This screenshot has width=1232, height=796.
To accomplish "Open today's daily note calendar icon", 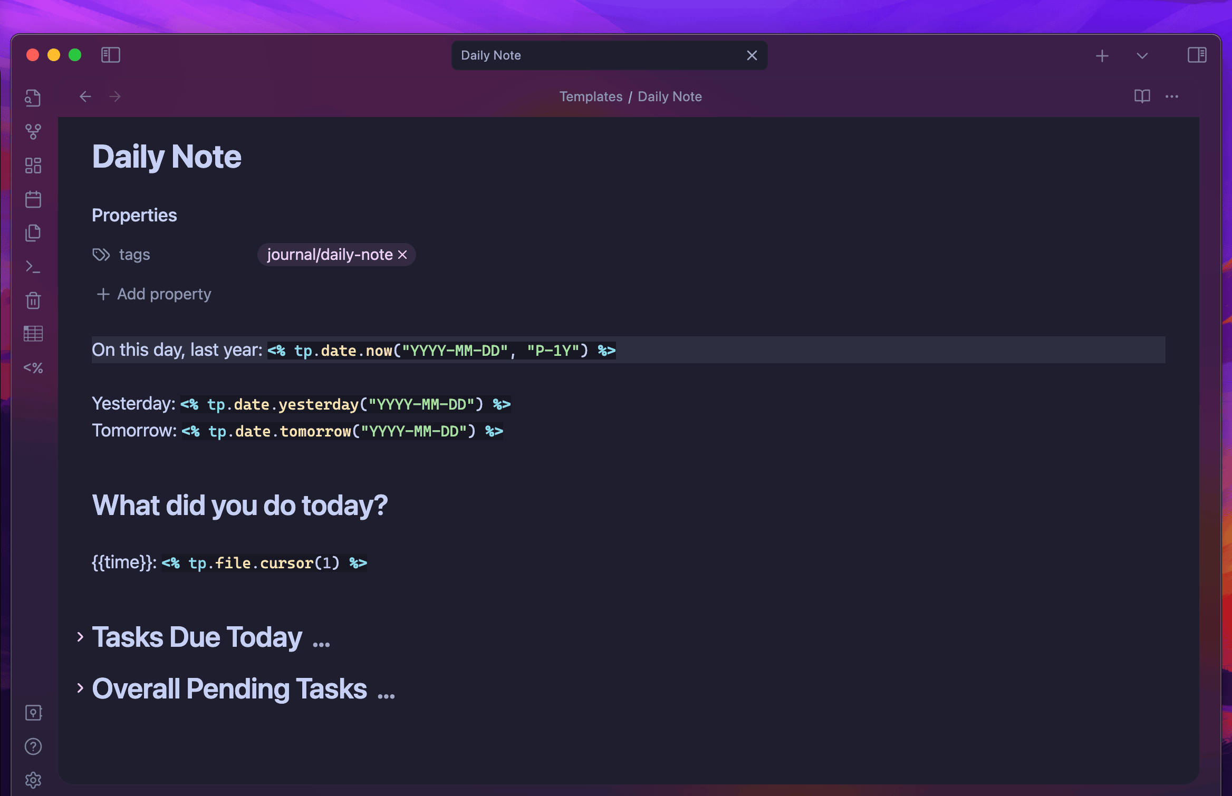I will tap(33, 199).
